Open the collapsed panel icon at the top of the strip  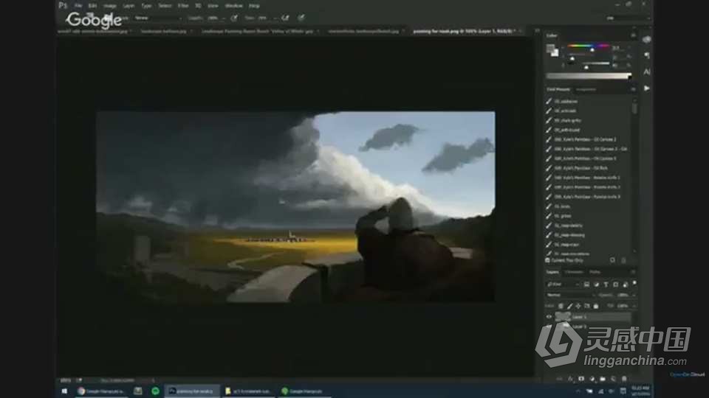(647, 40)
